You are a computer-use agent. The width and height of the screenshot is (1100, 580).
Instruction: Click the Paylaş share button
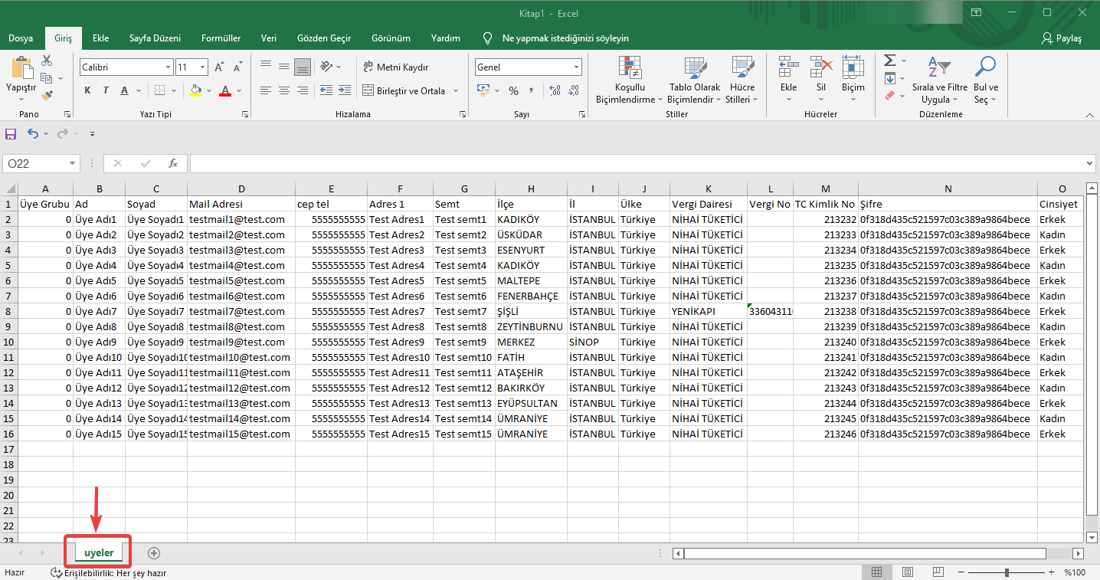pyautogui.click(x=1062, y=38)
